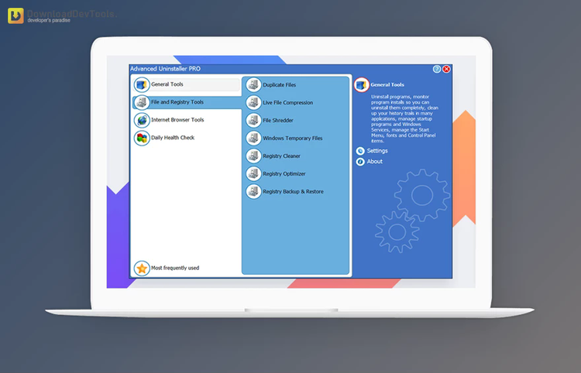Open the File Shredder text link

[x=278, y=121]
